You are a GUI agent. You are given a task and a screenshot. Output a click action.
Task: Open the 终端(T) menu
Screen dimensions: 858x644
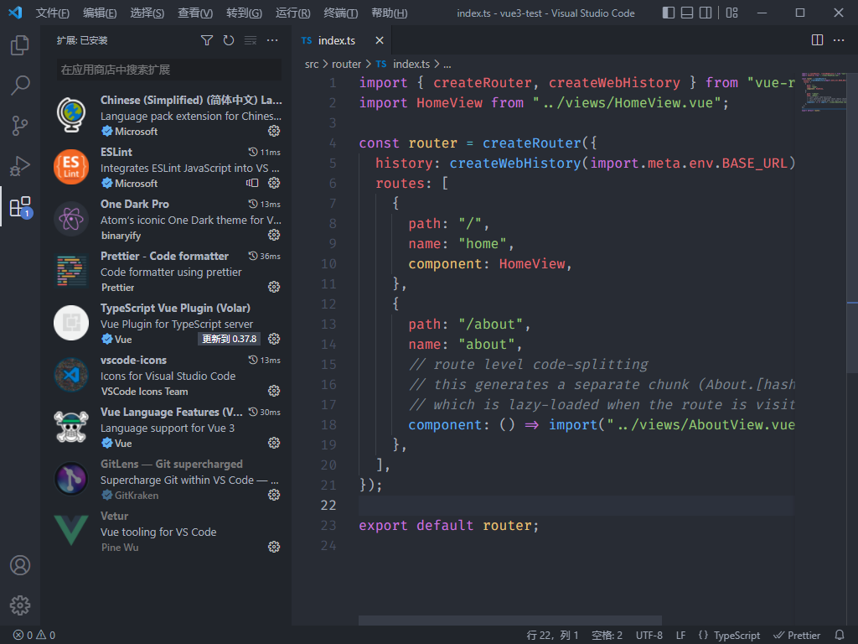[340, 13]
